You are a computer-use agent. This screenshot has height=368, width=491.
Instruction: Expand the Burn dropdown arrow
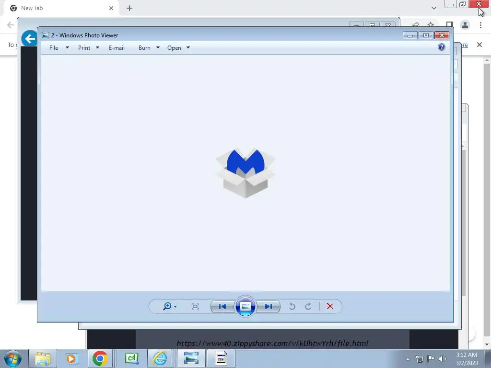tap(158, 47)
